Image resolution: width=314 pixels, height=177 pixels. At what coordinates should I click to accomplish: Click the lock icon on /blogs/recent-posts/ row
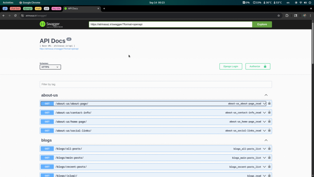click(x=269, y=167)
